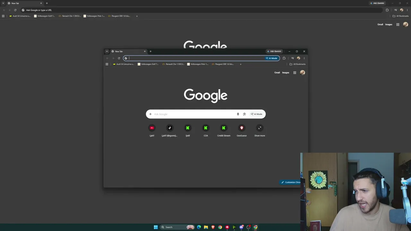Open the Cmil88 Stream shortcut
This screenshot has width=411, height=231.
pyautogui.click(x=224, y=130)
